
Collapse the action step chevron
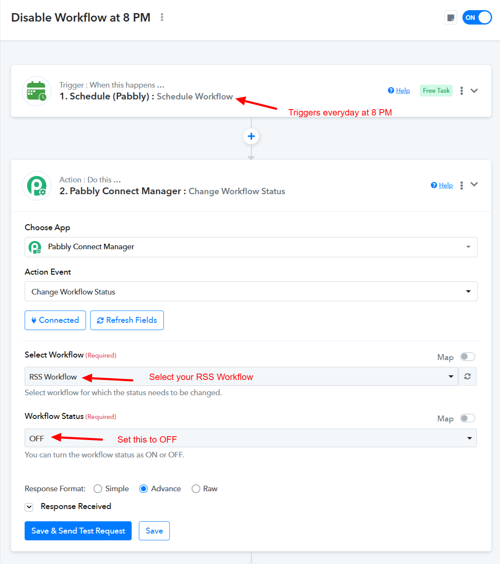coord(474,184)
